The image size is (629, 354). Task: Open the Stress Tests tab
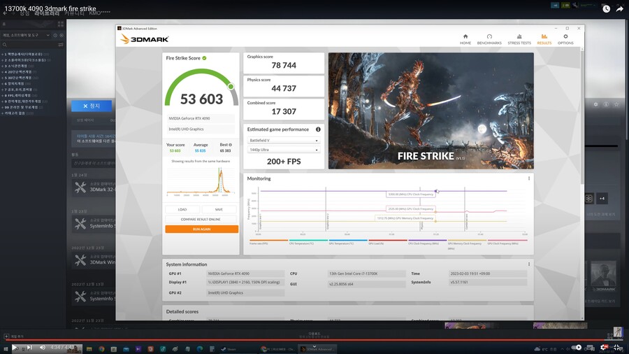point(519,39)
